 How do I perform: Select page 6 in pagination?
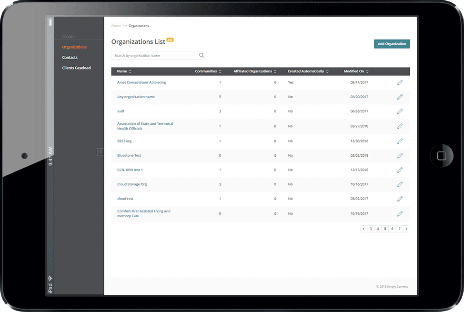[393, 229]
